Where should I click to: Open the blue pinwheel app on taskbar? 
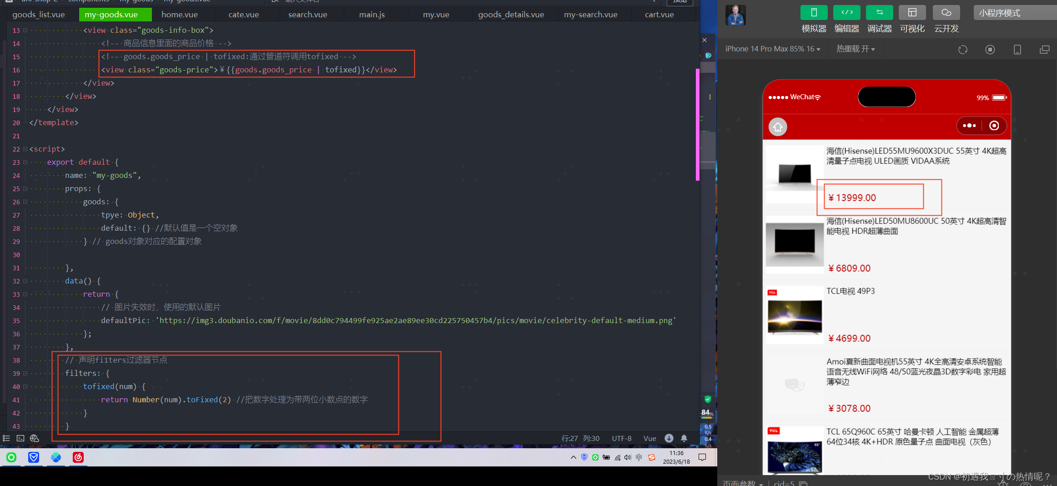[x=56, y=457]
